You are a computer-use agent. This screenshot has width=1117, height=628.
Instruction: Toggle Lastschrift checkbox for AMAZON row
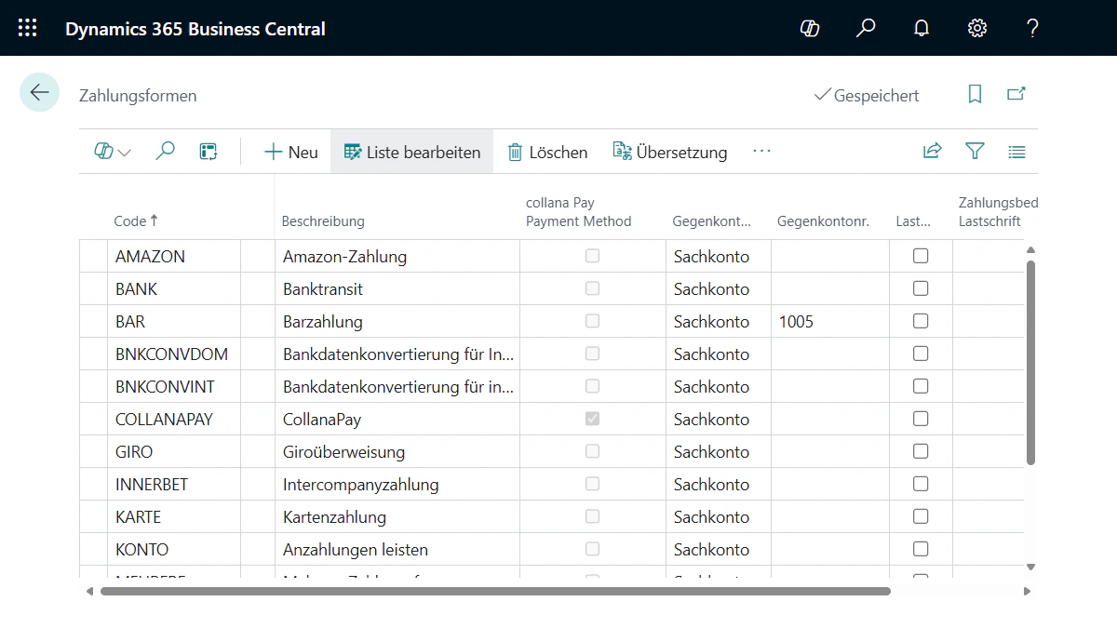coord(921,256)
